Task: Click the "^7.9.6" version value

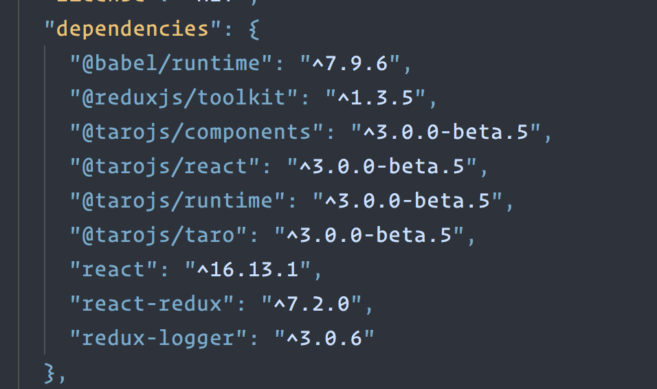Action: point(350,64)
